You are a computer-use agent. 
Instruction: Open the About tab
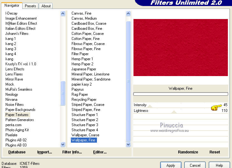pyautogui.click(x=46, y=6)
